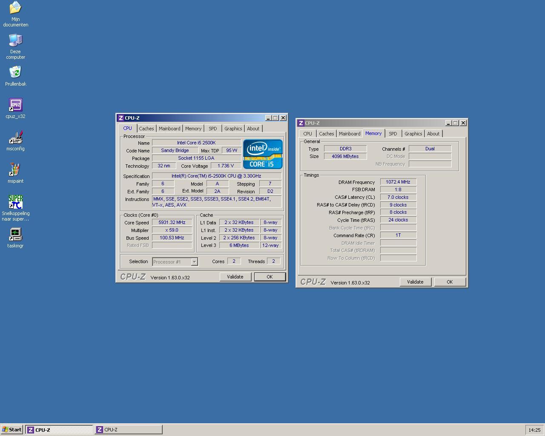Click CPU-Z title icon in CPU window

point(120,118)
